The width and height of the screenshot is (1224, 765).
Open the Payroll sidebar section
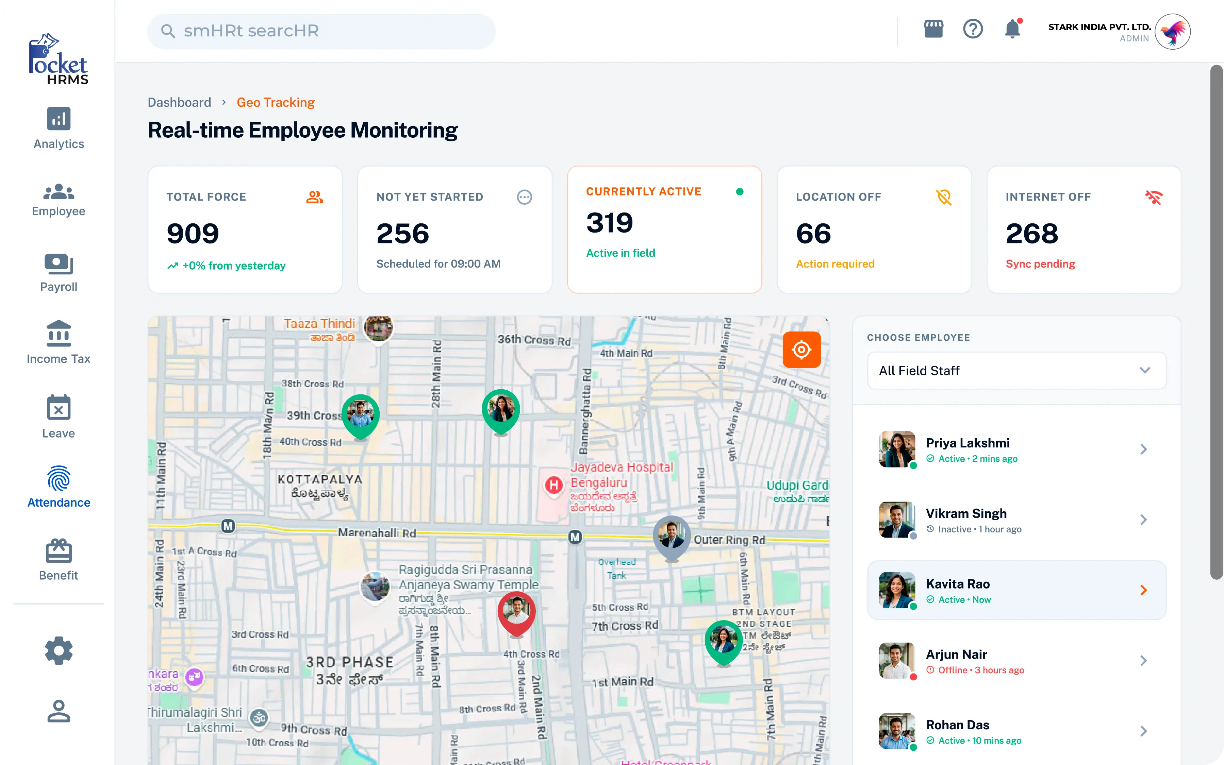[x=59, y=273]
